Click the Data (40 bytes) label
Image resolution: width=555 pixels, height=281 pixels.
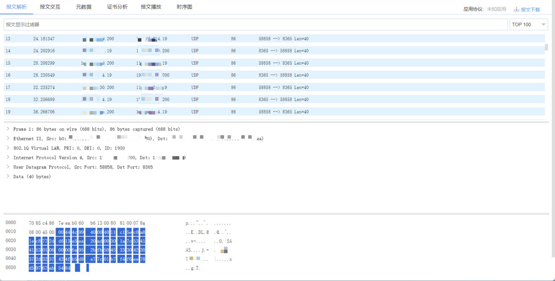pyautogui.click(x=32, y=177)
